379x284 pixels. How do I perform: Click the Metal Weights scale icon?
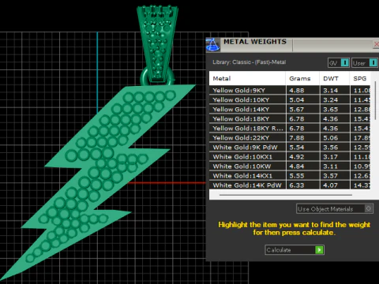pos(212,44)
